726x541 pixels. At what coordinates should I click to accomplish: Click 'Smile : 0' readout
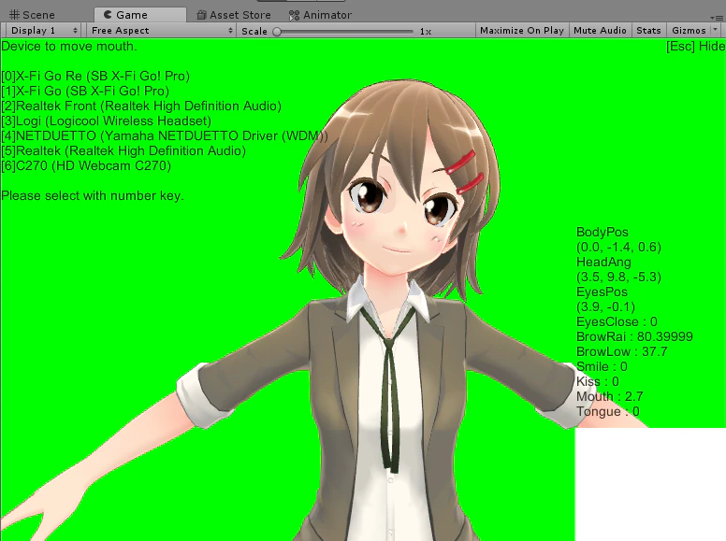(602, 366)
